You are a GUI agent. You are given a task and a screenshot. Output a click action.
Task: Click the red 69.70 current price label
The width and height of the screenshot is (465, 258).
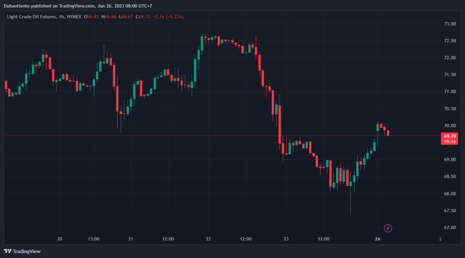(x=449, y=136)
